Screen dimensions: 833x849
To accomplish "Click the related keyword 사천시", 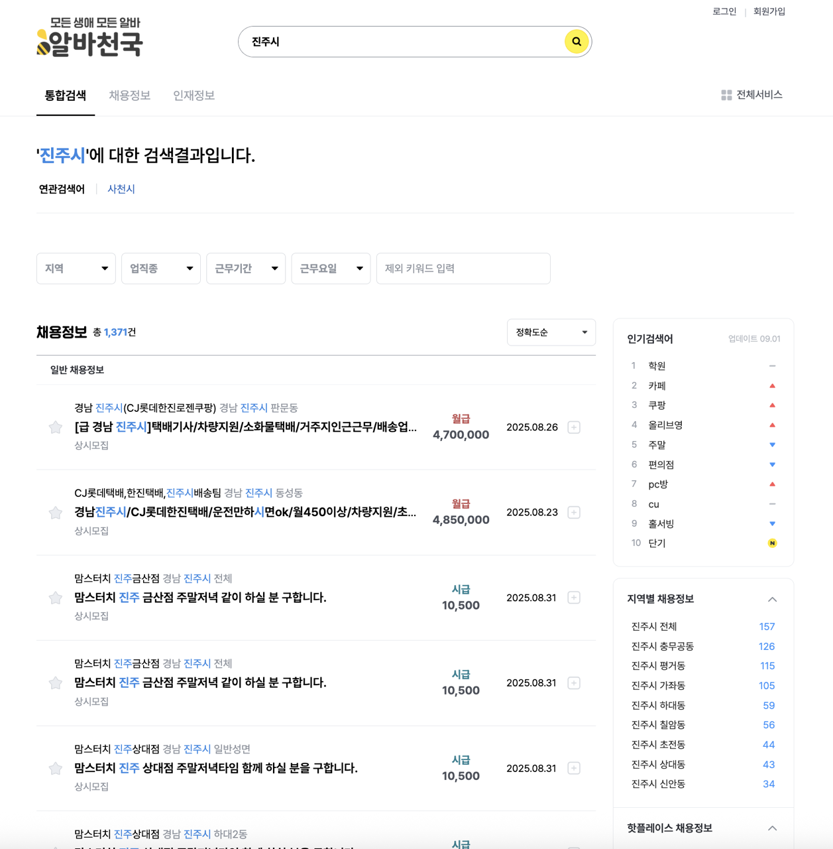I will 121,189.
